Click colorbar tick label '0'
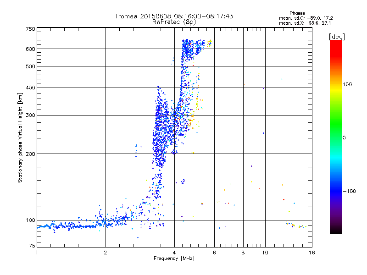 [x=344, y=137]
